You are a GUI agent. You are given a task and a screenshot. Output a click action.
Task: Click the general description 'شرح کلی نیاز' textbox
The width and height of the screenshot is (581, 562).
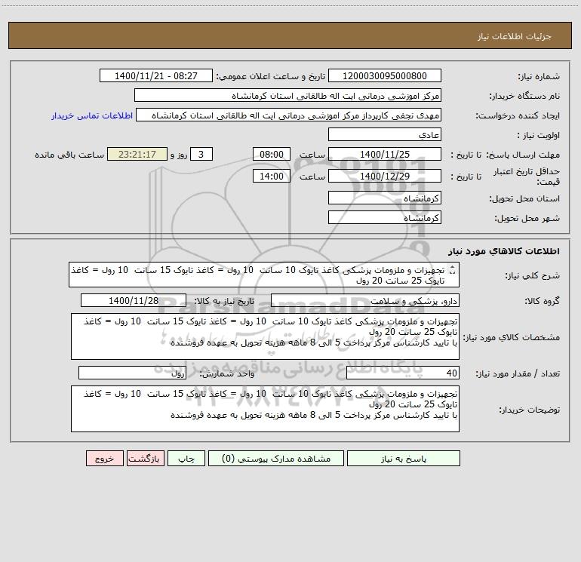264,275
